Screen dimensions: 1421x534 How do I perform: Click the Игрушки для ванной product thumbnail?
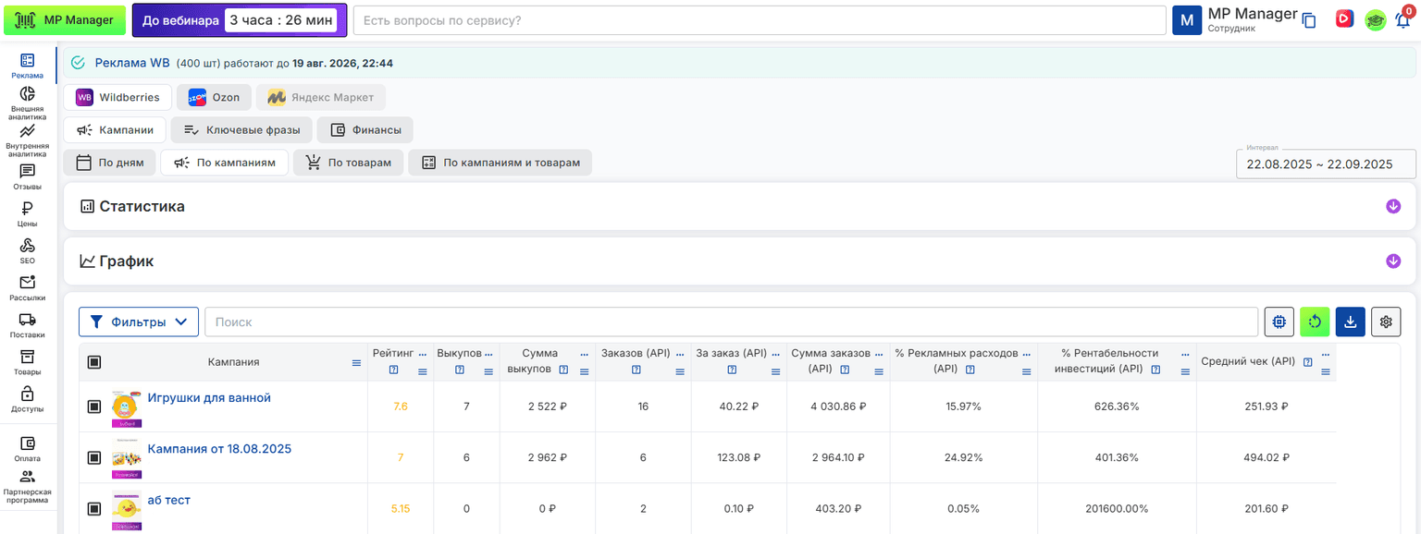[x=126, y=408]
